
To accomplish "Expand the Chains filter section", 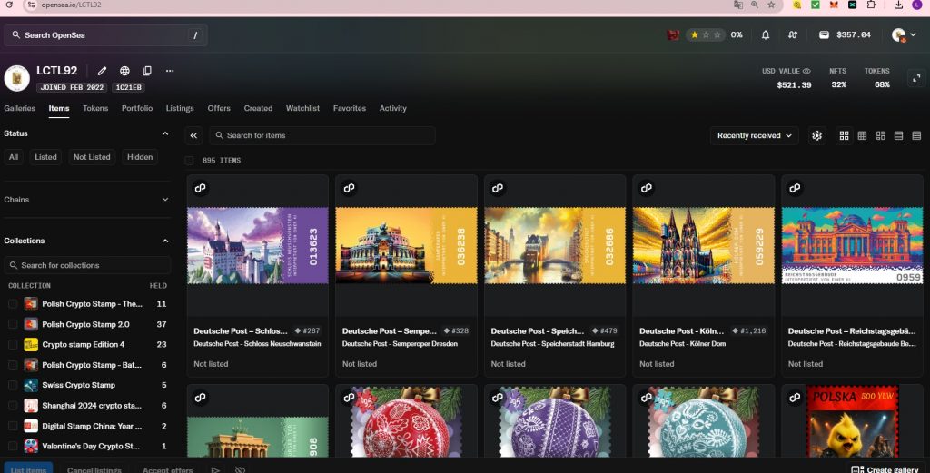I will tap(164, 200).
